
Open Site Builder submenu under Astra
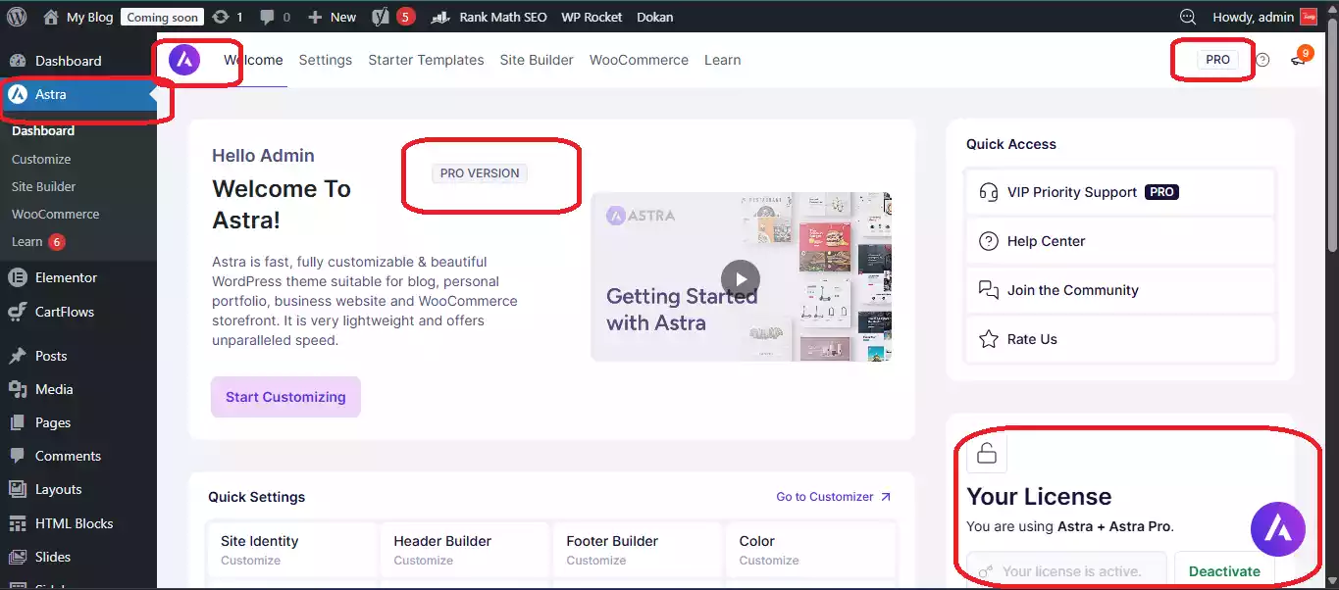coord(43,186)
